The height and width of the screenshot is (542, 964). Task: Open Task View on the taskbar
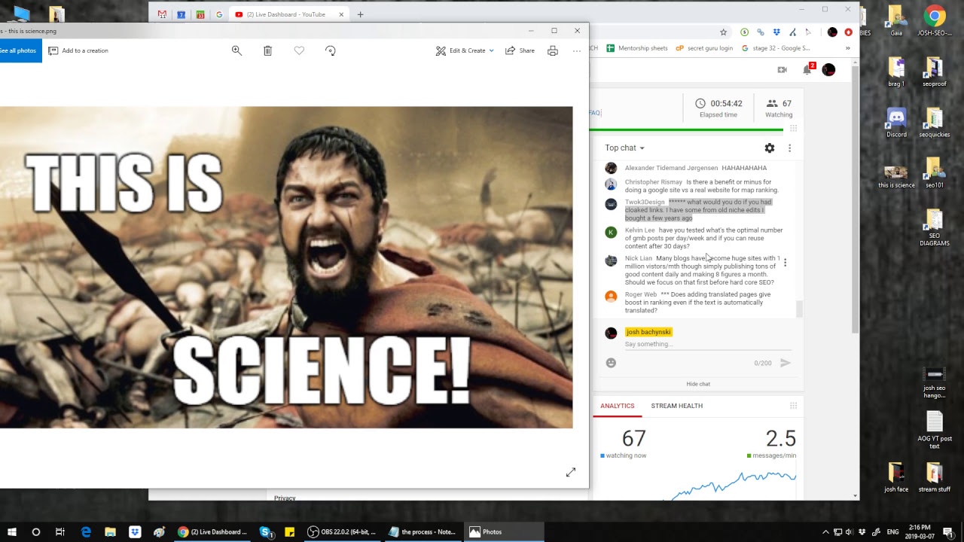(60, 531)
